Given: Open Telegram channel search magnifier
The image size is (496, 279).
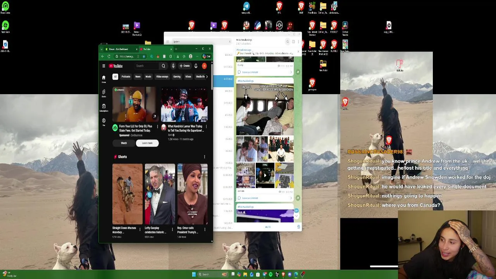Looking at the screenshot, I should tap(288, 41).
